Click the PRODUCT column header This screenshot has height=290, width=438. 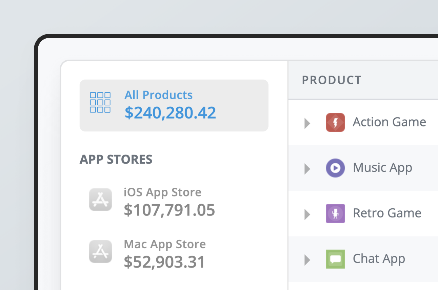pos(332,80)
